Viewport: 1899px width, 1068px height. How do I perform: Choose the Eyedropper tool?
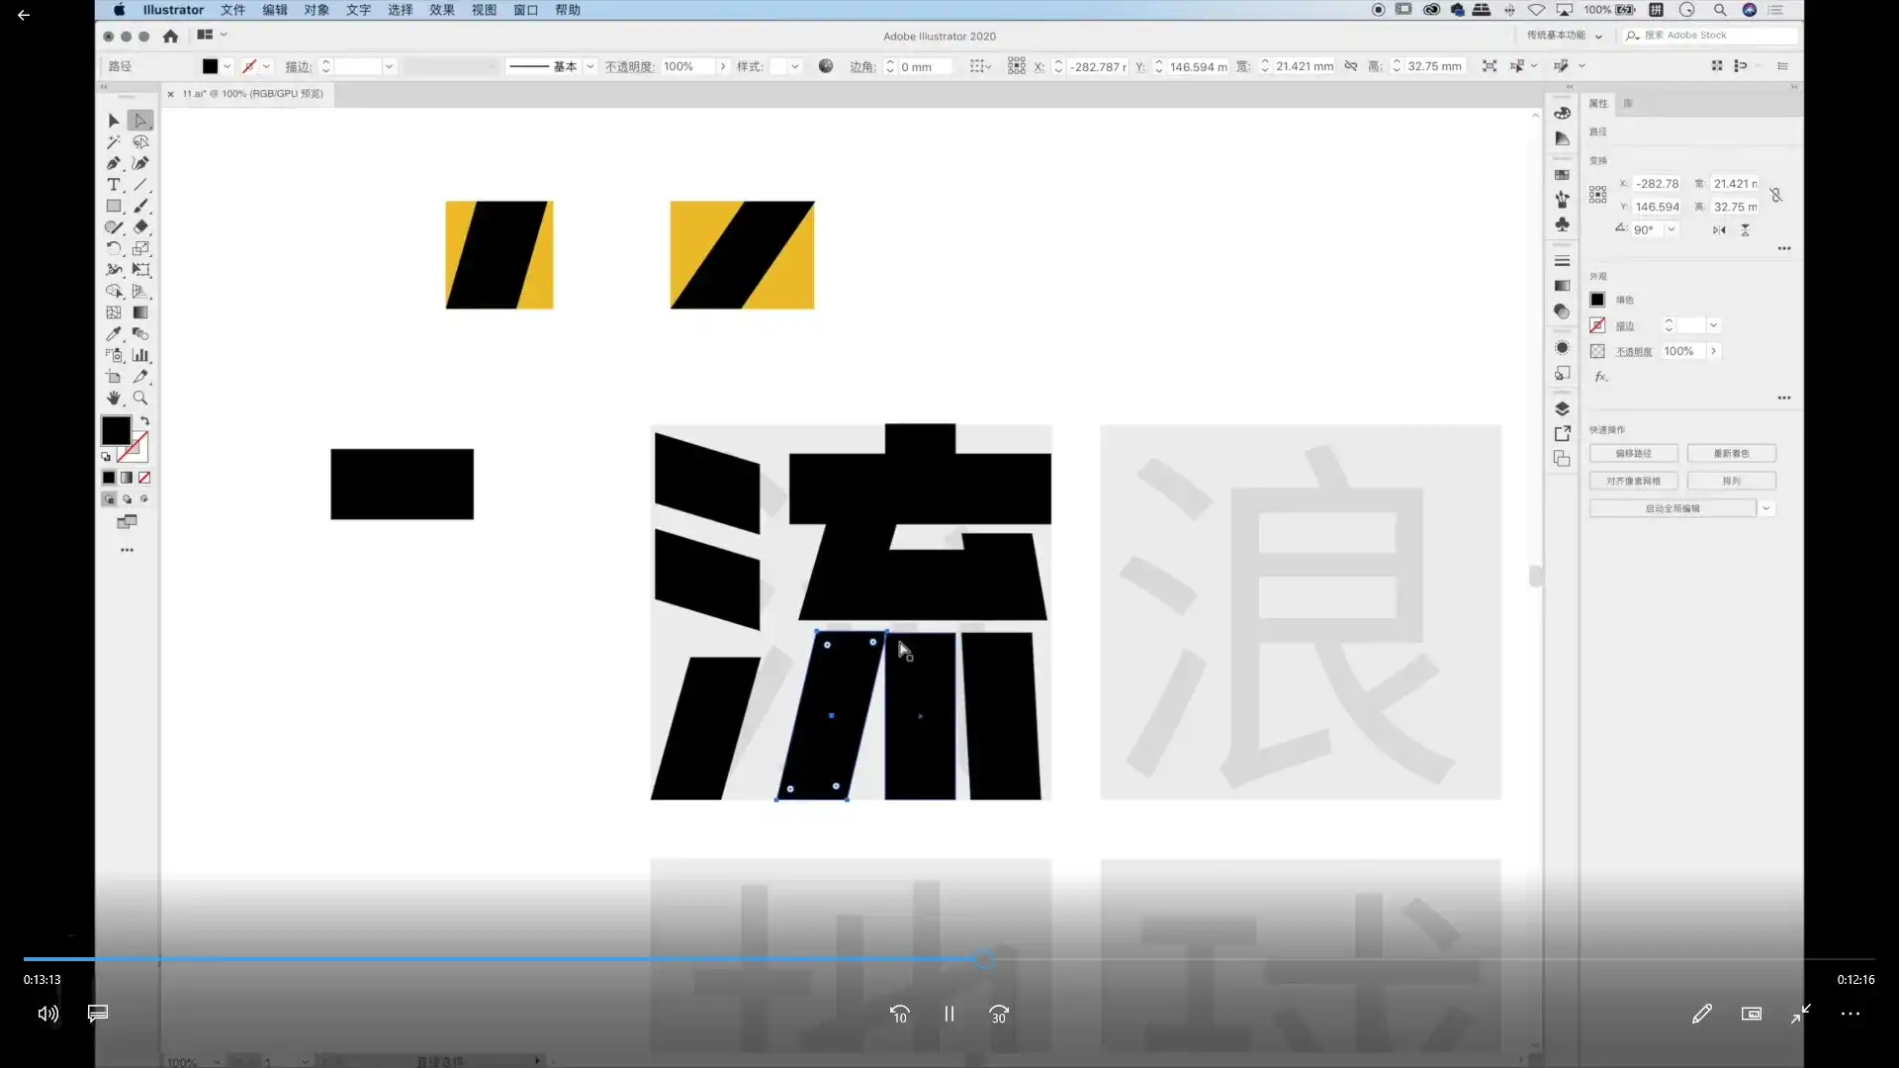click(112, 333)
